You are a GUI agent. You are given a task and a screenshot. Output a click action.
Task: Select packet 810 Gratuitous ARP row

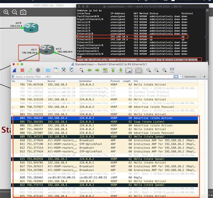(104, 141)
